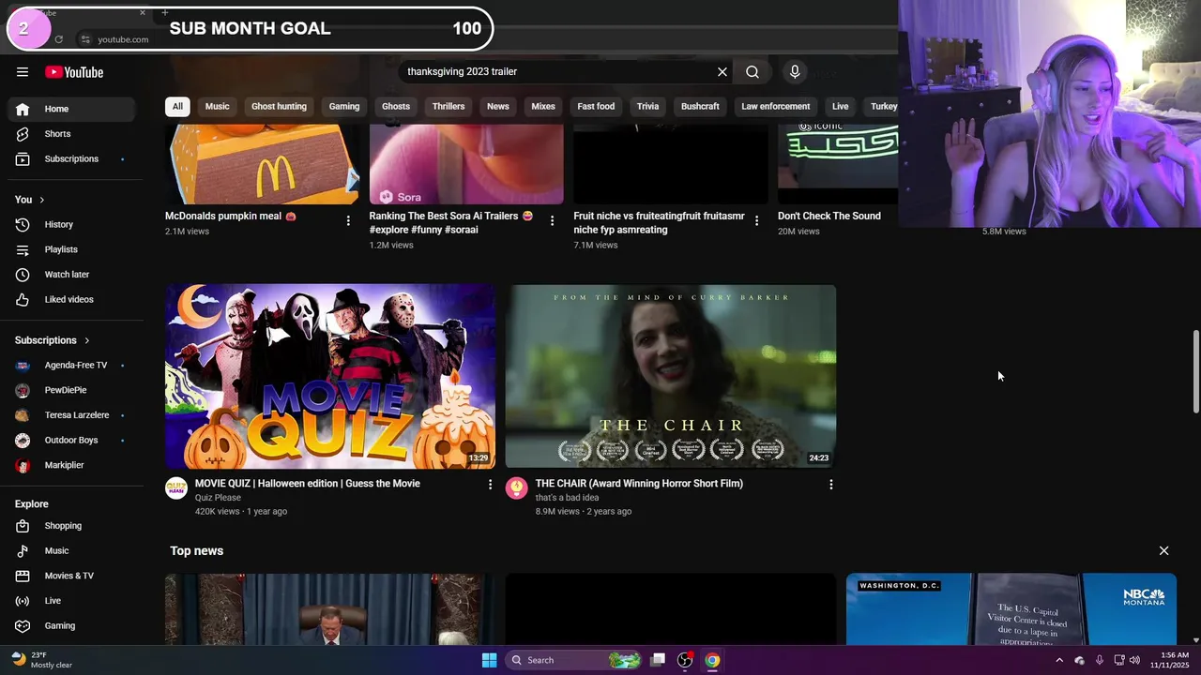The width and height of the screenshot is (1201, 675).
Task: Click the page vertical scrollbar thumb
Action: (x=1195, y=371)
